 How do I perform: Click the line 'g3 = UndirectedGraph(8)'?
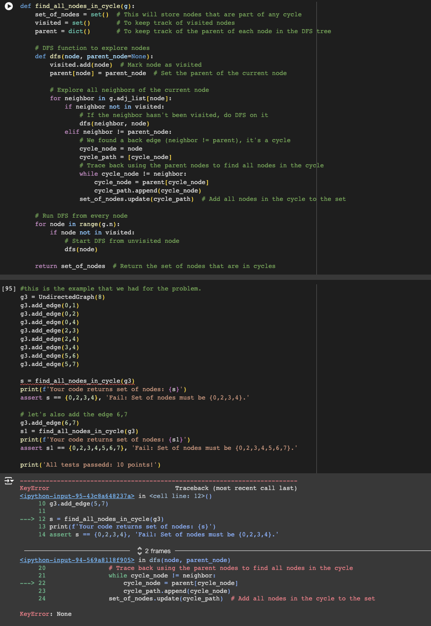[x=63, y=297]
